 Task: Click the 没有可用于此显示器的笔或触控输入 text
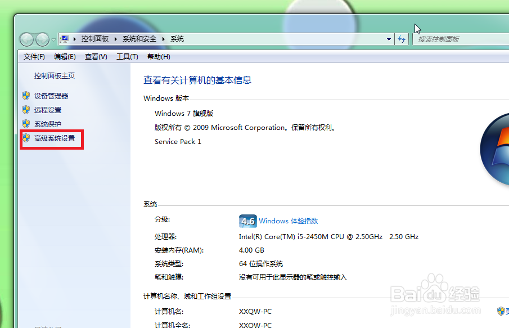293,277
